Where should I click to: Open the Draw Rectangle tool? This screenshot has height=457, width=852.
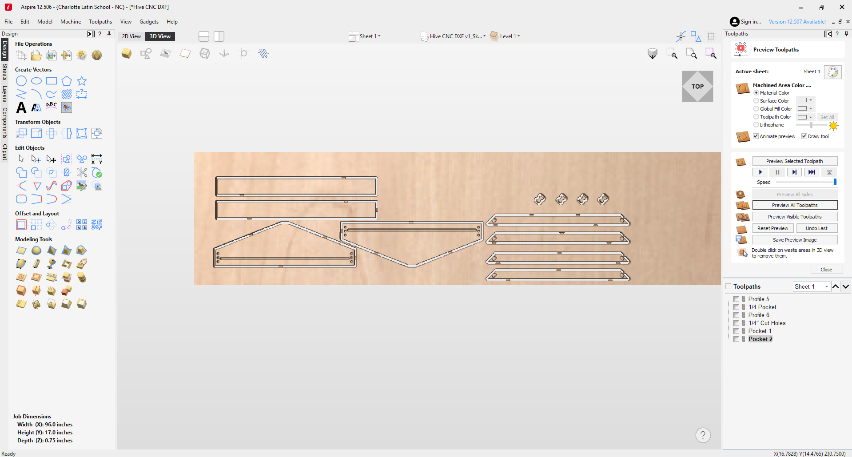(x=51, y=81)
